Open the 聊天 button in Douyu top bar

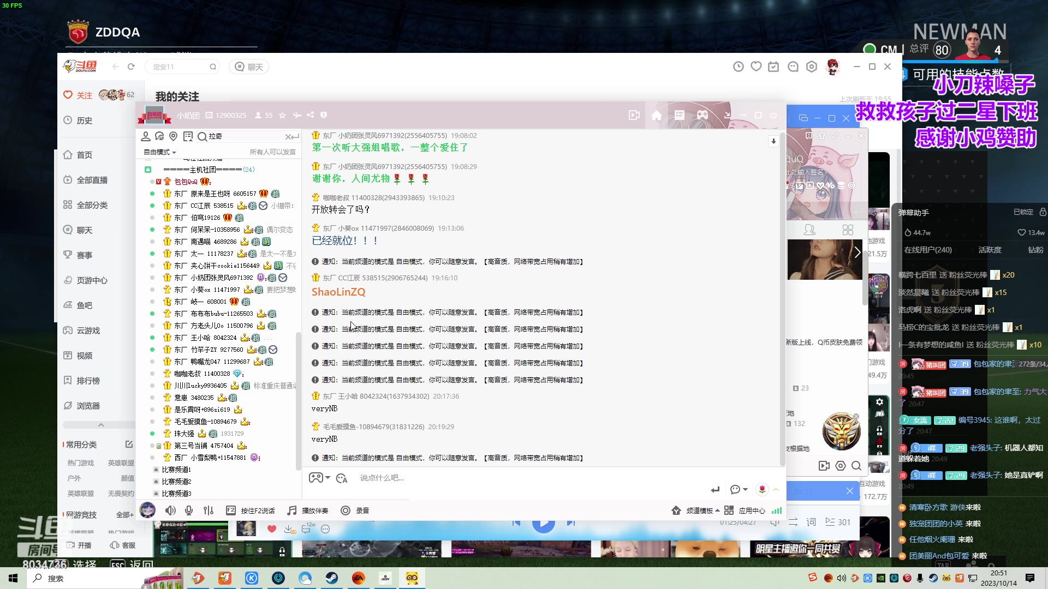pos(249,67)
